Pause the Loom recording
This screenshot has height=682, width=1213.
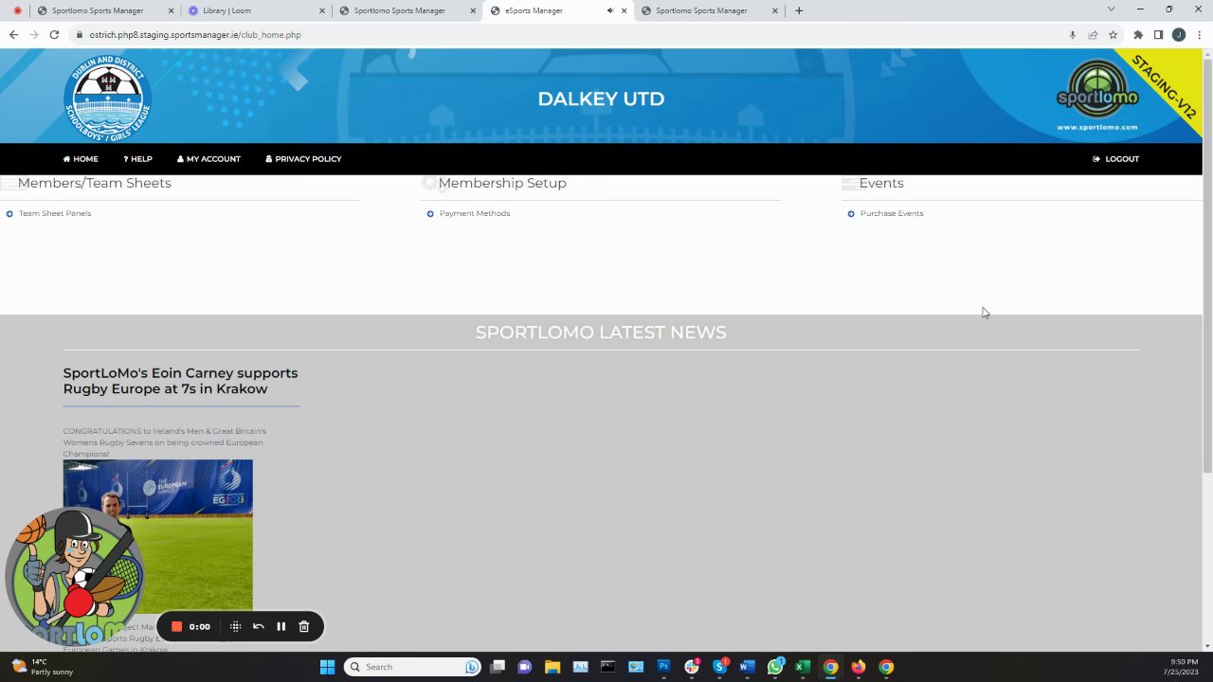pyautogui.click(x=281, y=626)
